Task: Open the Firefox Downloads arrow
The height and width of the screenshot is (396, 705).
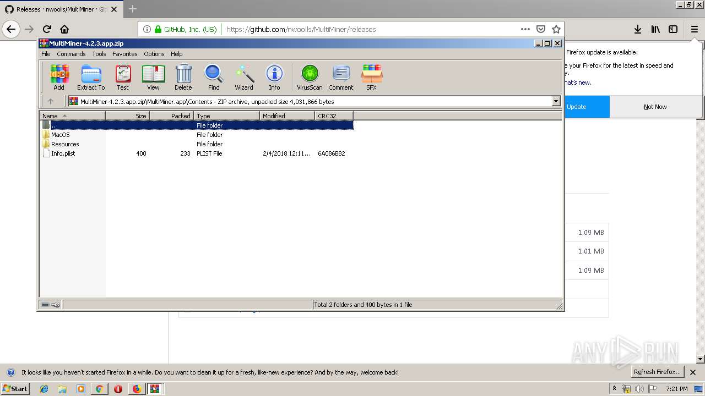Action: click(x=638, y=29)
